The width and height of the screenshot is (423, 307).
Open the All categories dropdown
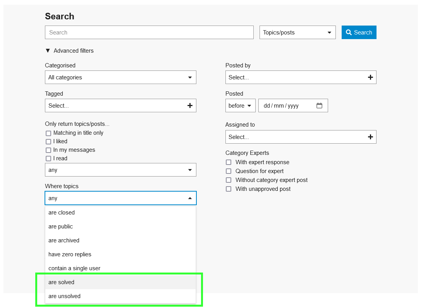(120, 77)
